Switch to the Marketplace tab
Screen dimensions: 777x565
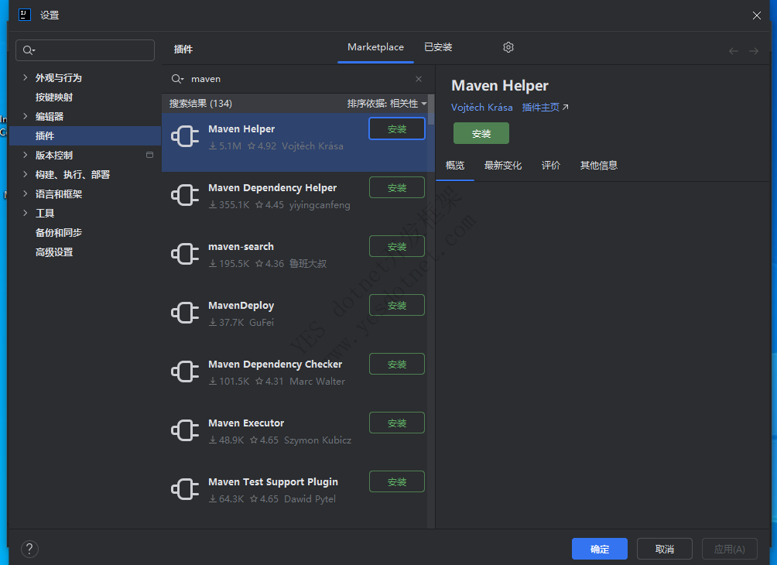(375, 47)
